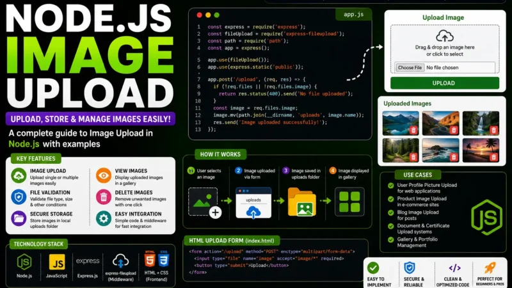Click the USE CASES header label
512x288 pixels.
click(418, 175)
